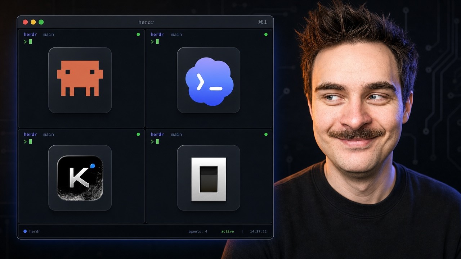
Task: Click the main branch label in the blue cloud pane
Action: coord(176,35)
